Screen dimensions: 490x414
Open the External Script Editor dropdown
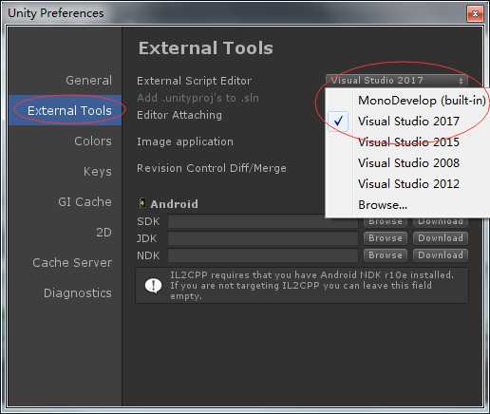[x=397, y=81]
